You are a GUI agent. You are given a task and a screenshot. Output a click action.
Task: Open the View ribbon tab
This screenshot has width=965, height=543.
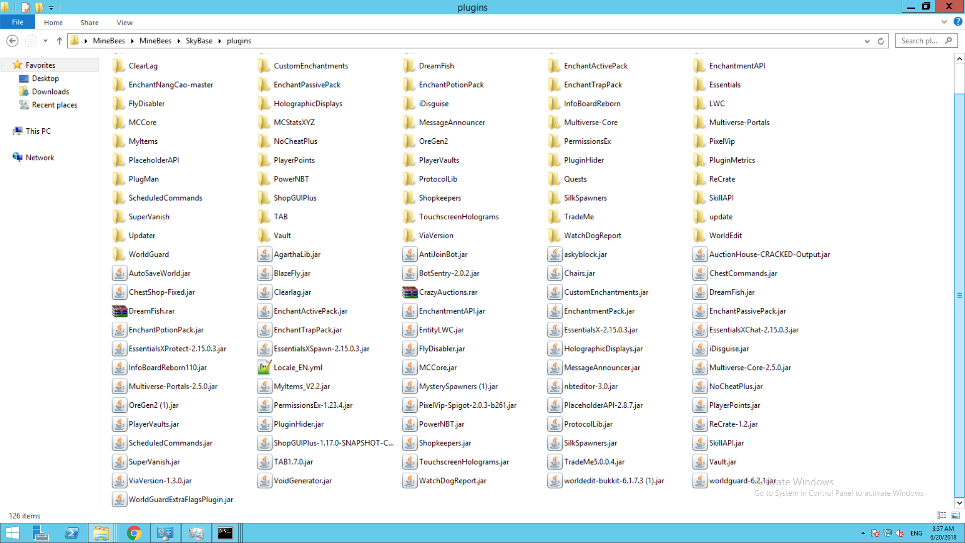point(124,23)
